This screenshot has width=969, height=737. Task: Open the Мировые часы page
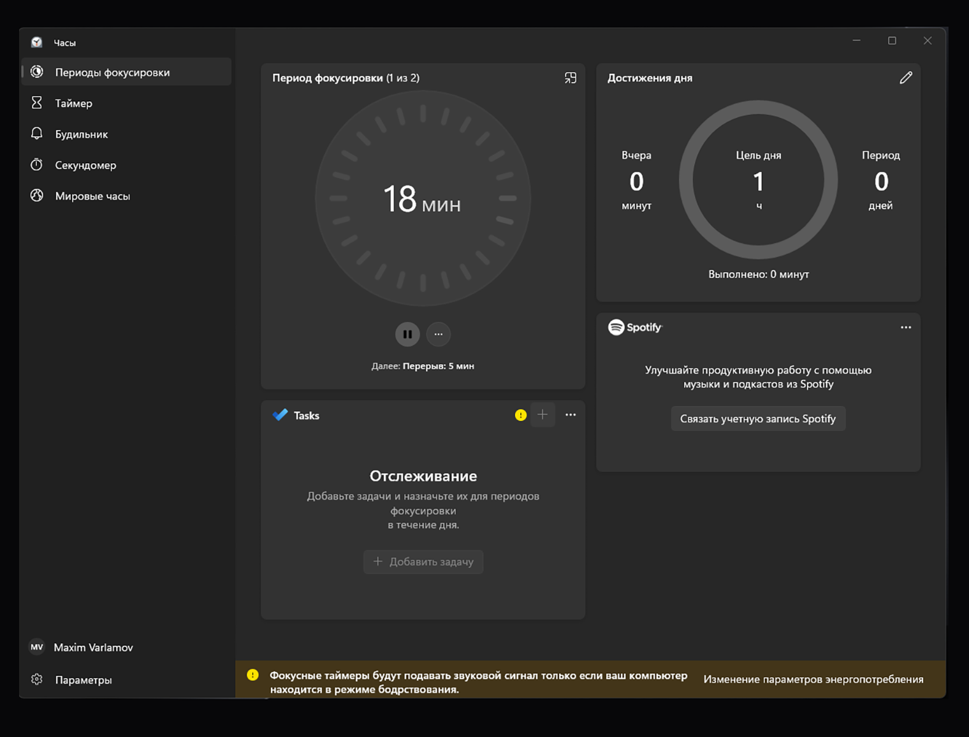(x=126, y=196)
